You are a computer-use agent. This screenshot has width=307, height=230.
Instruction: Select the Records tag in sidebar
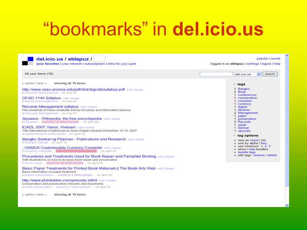click(x=244, y=122)
